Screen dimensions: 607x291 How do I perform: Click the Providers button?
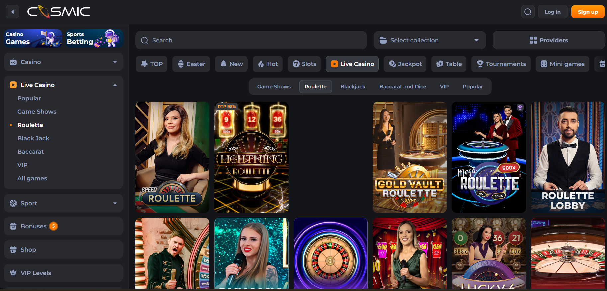[x=548, y=40]
